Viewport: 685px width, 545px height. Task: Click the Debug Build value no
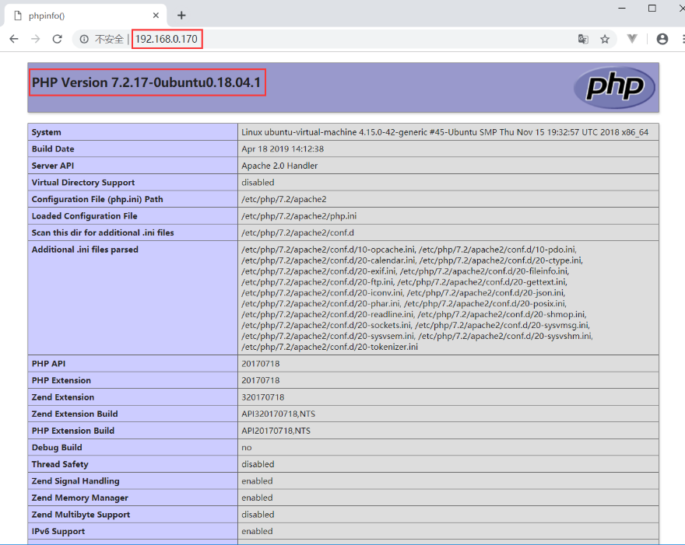click(x=247, y=448)
